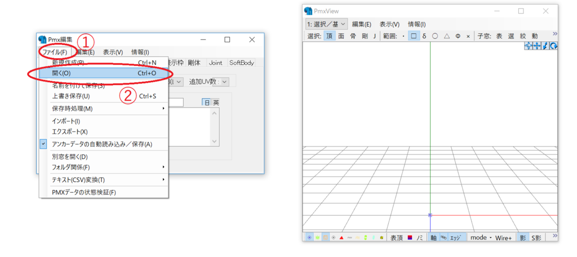Click the comment box scrollbar down arrow
577x257 pixels.
pyautogui.click(x=215, y=141)
